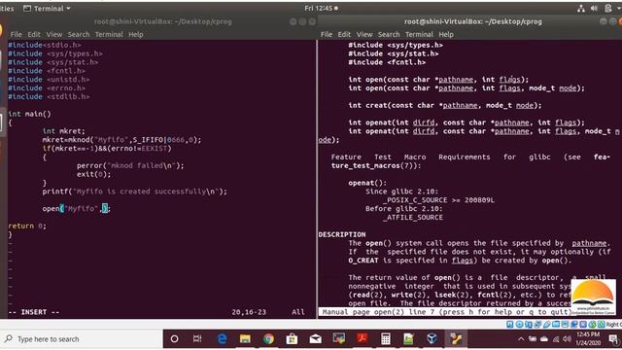Screen dimensions: 622x350
Task: Open Adobe Acrobat Reader from taskbar
Action: coord(363,338)
